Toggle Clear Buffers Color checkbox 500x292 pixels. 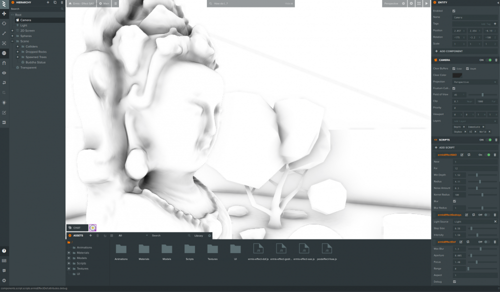[x=454, y=68]
